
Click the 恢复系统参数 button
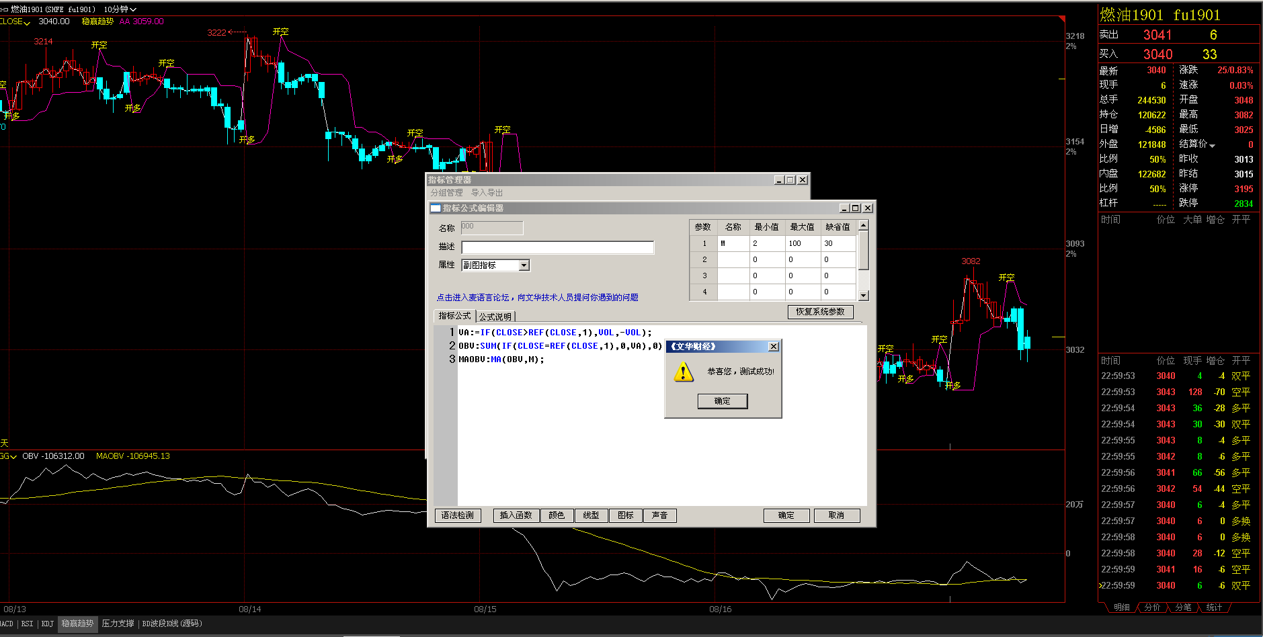pos(820,312)
